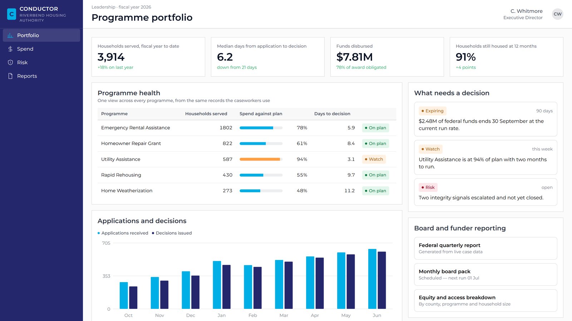Click '78% of award obligated' text

click(361, 67)
